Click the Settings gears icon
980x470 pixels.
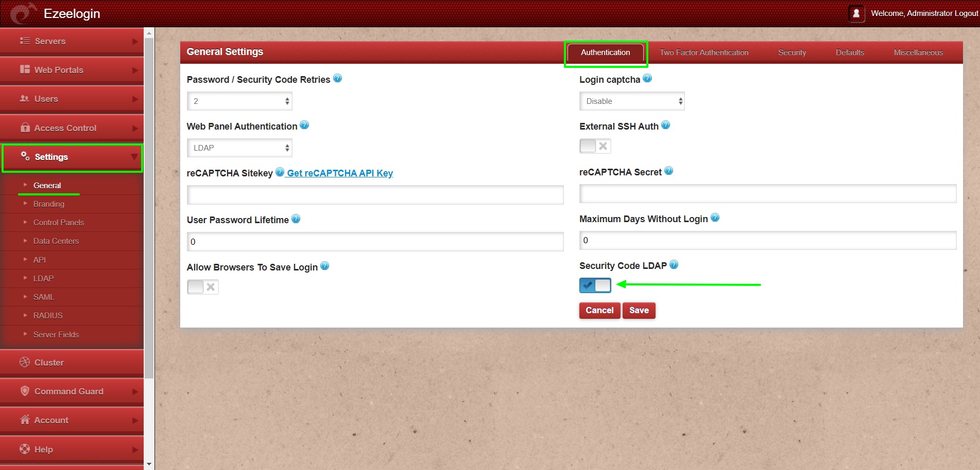[25, 156]
